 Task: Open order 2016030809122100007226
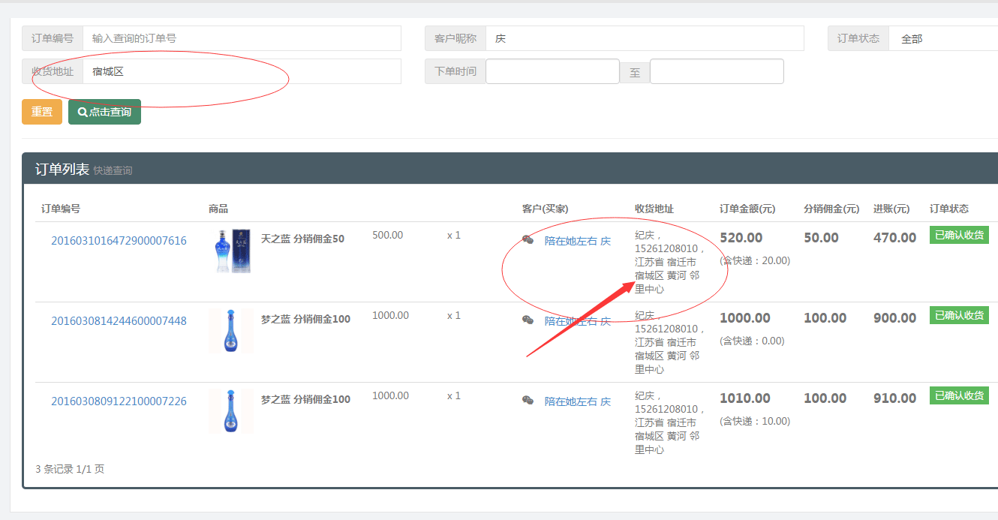coord(119,401)
